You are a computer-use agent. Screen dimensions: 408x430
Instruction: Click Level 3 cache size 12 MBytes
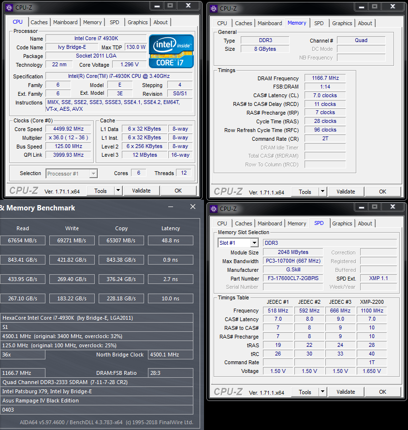pyautogui.click(x=145, y=155)
